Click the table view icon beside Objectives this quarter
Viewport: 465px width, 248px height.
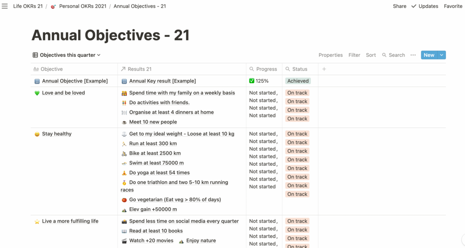(x=35, y=55)
